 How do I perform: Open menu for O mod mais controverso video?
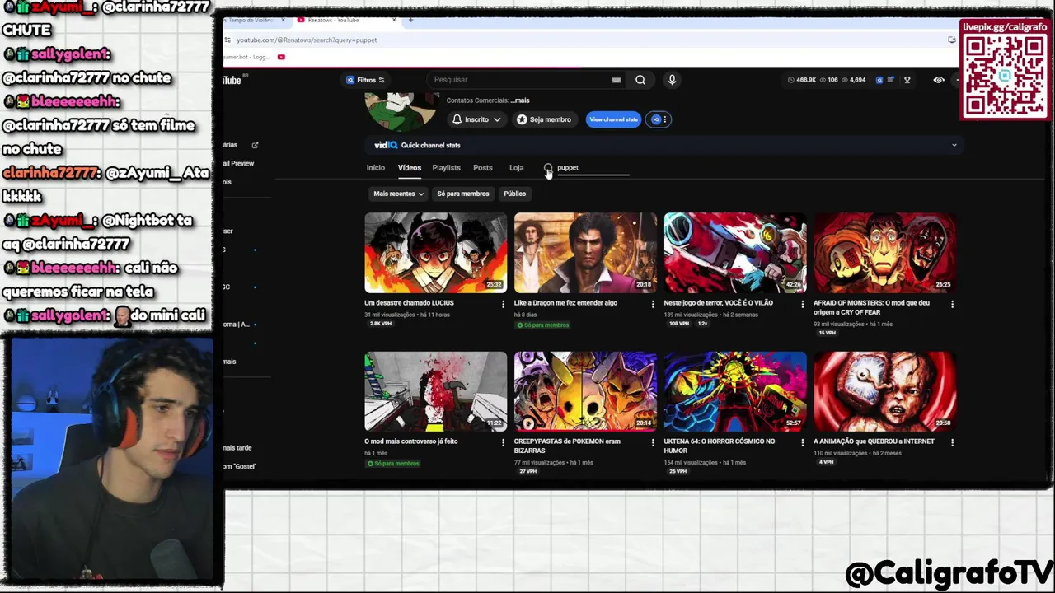[x=503, y=442]
